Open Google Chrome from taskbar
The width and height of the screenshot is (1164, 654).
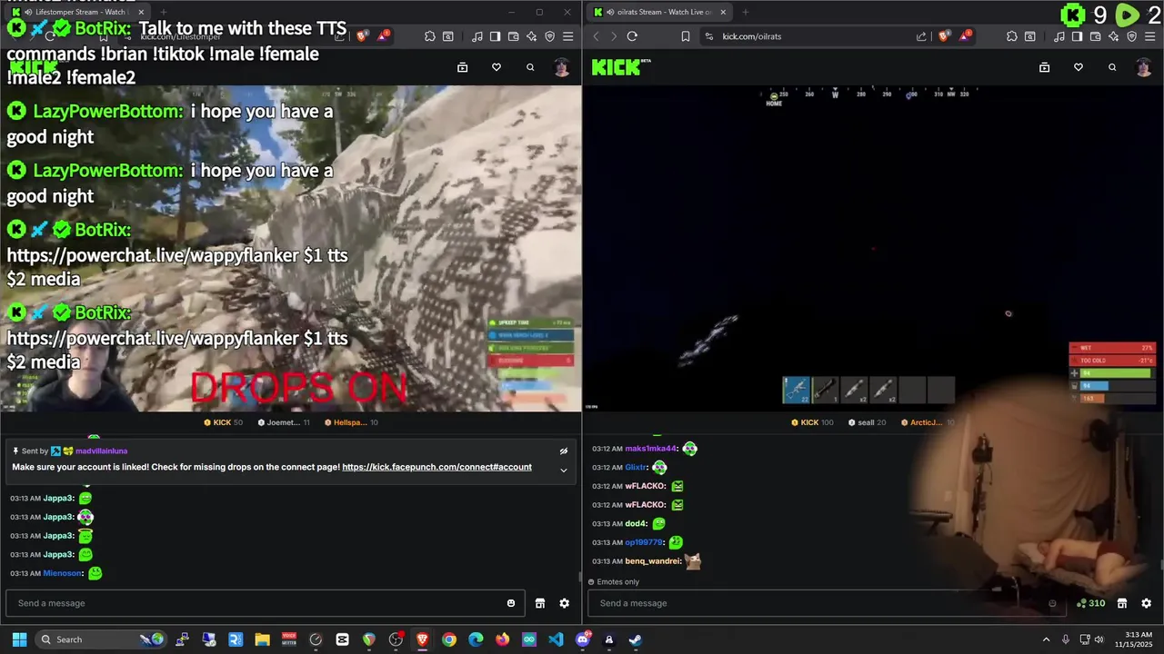tap(449, 639)
